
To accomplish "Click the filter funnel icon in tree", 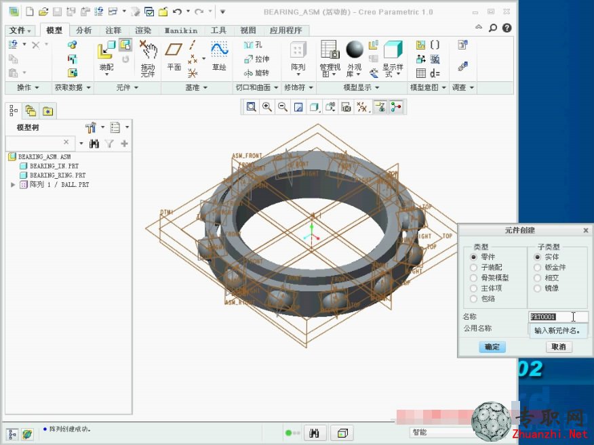I will point(109,144).
